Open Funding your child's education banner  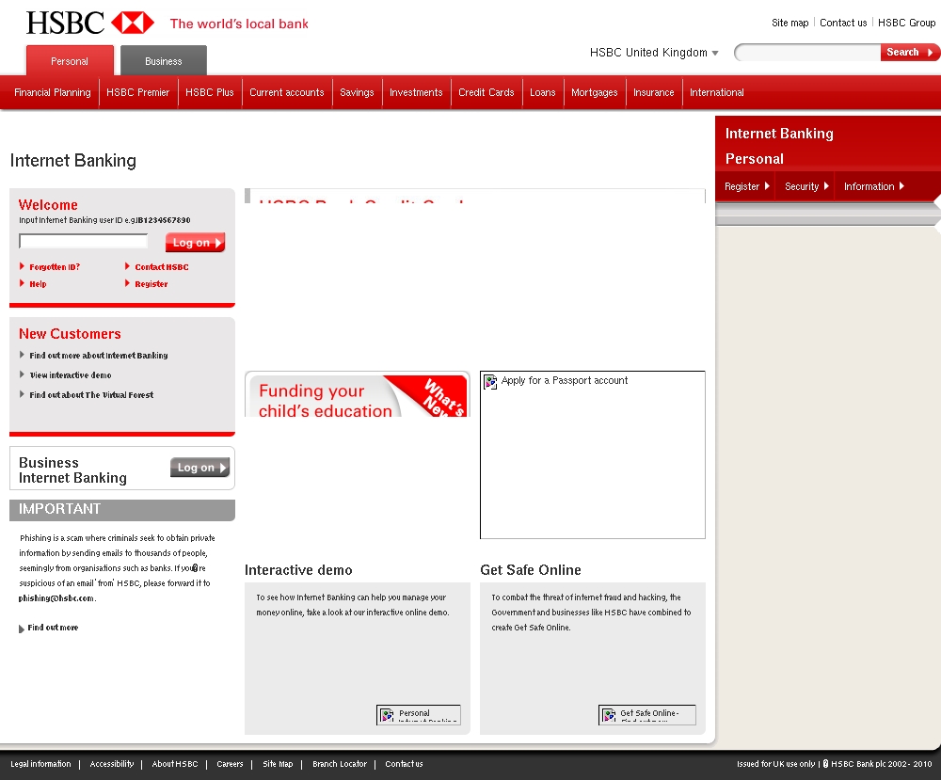click(x=357, y=394)
